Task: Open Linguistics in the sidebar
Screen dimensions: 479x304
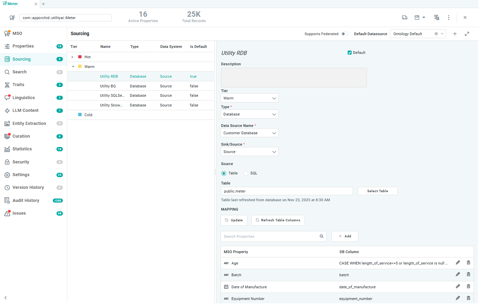Action: click(23, 98)
